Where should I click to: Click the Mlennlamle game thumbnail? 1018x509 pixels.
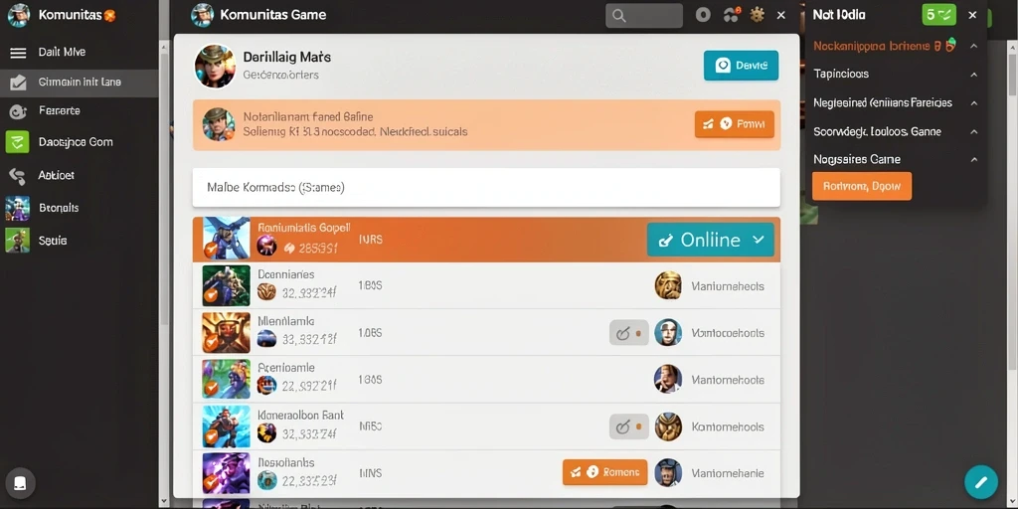coord(226,333)
